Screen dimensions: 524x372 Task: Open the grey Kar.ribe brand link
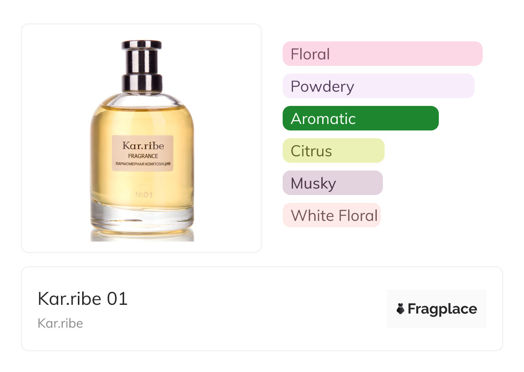coord(60,323)
